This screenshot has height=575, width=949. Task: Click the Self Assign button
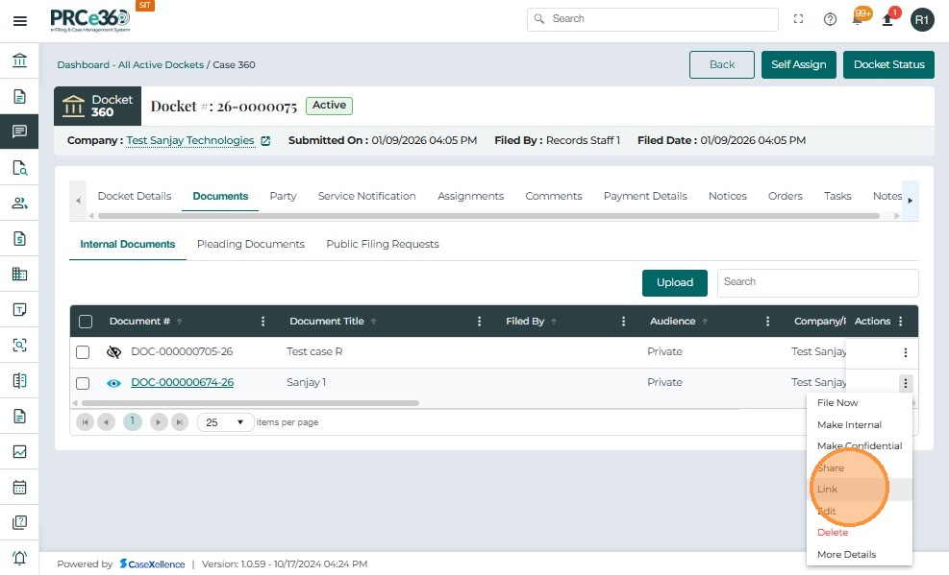click(798, 64)
